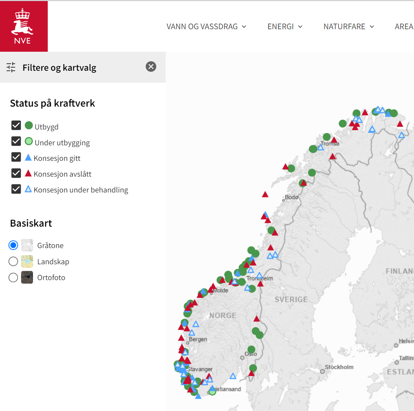The image size is (414, 411).
Task: Select the Landskap basemap radio button
Action: tap(13, 261)
